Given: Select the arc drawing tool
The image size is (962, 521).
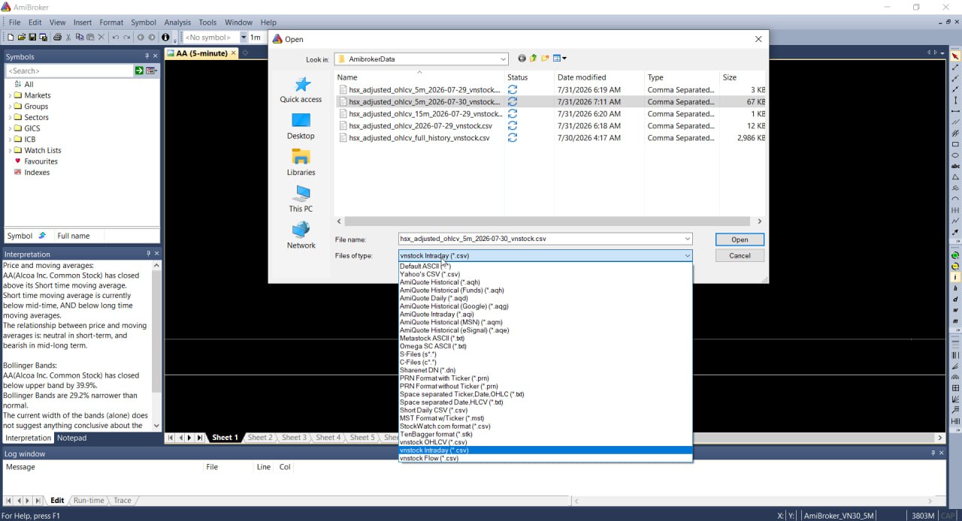Looking at the screenshot, I should [955, 199].
